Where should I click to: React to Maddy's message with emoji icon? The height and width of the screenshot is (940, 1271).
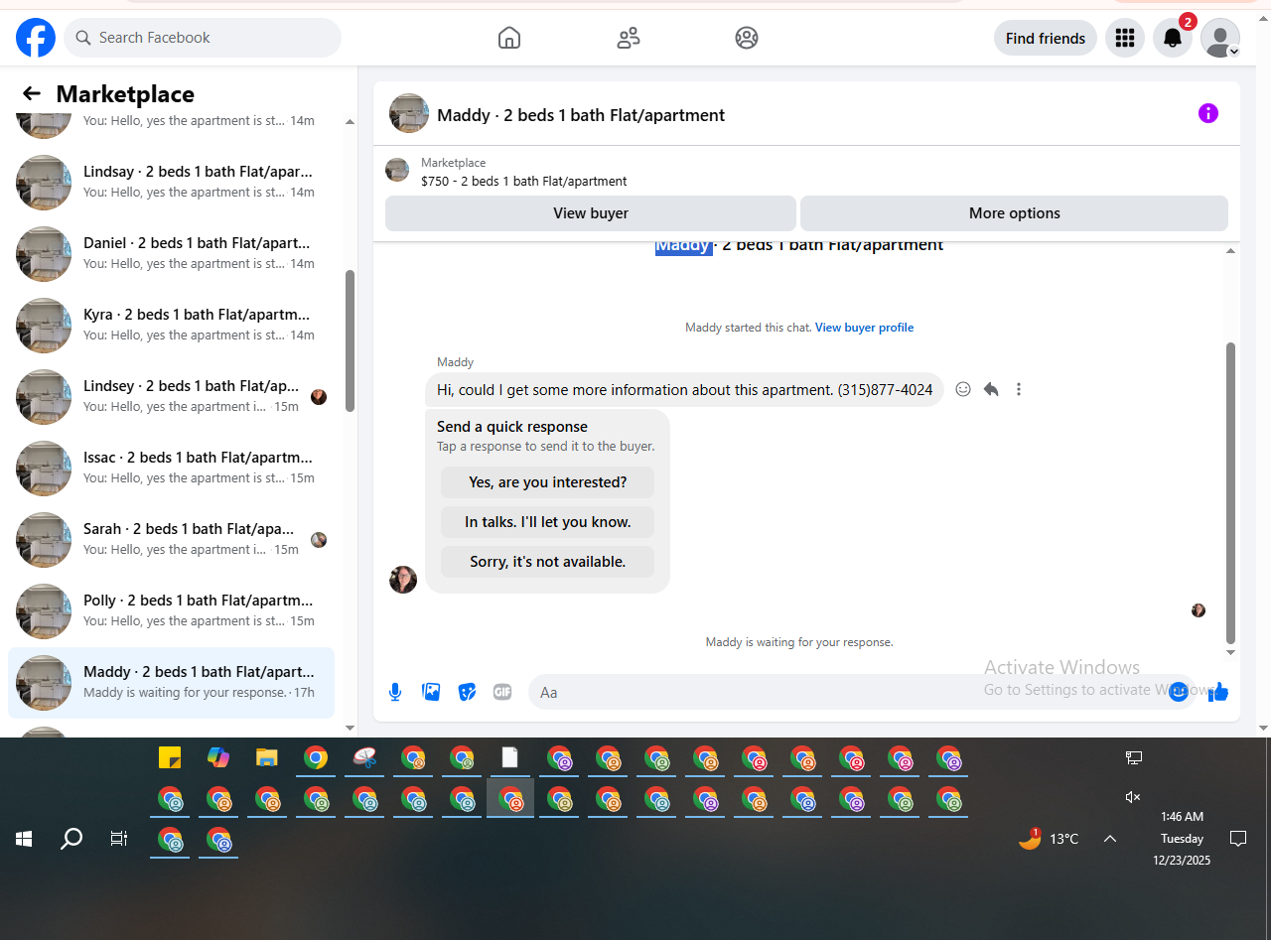[963, 389]
